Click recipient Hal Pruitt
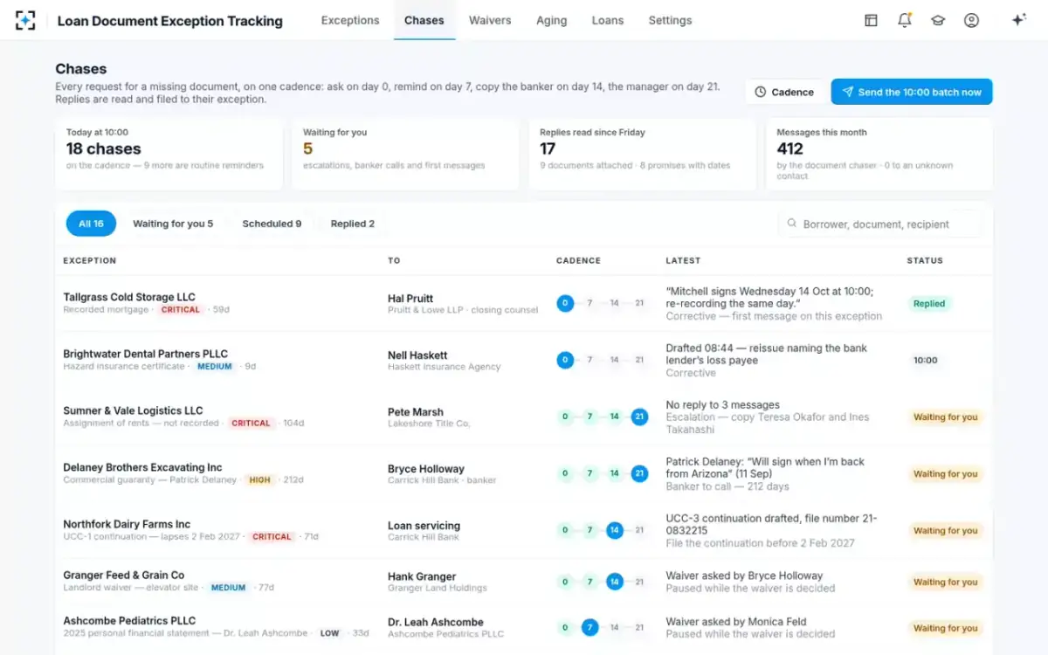1048x655 pixels. (410, 299)
